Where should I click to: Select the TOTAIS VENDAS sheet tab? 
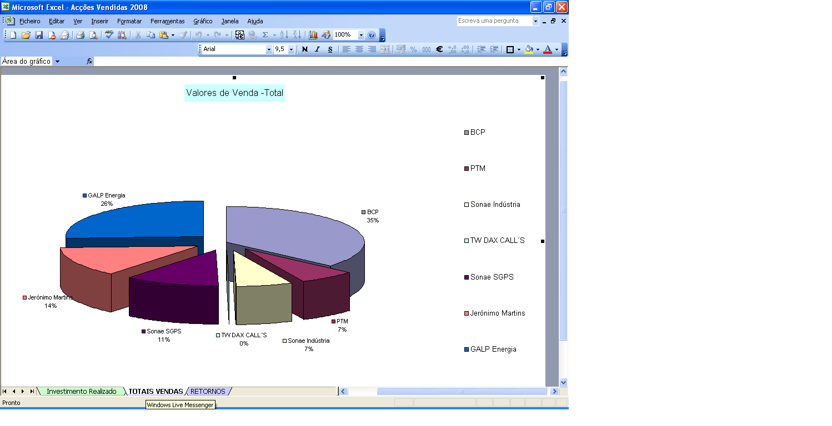[156, 391]
